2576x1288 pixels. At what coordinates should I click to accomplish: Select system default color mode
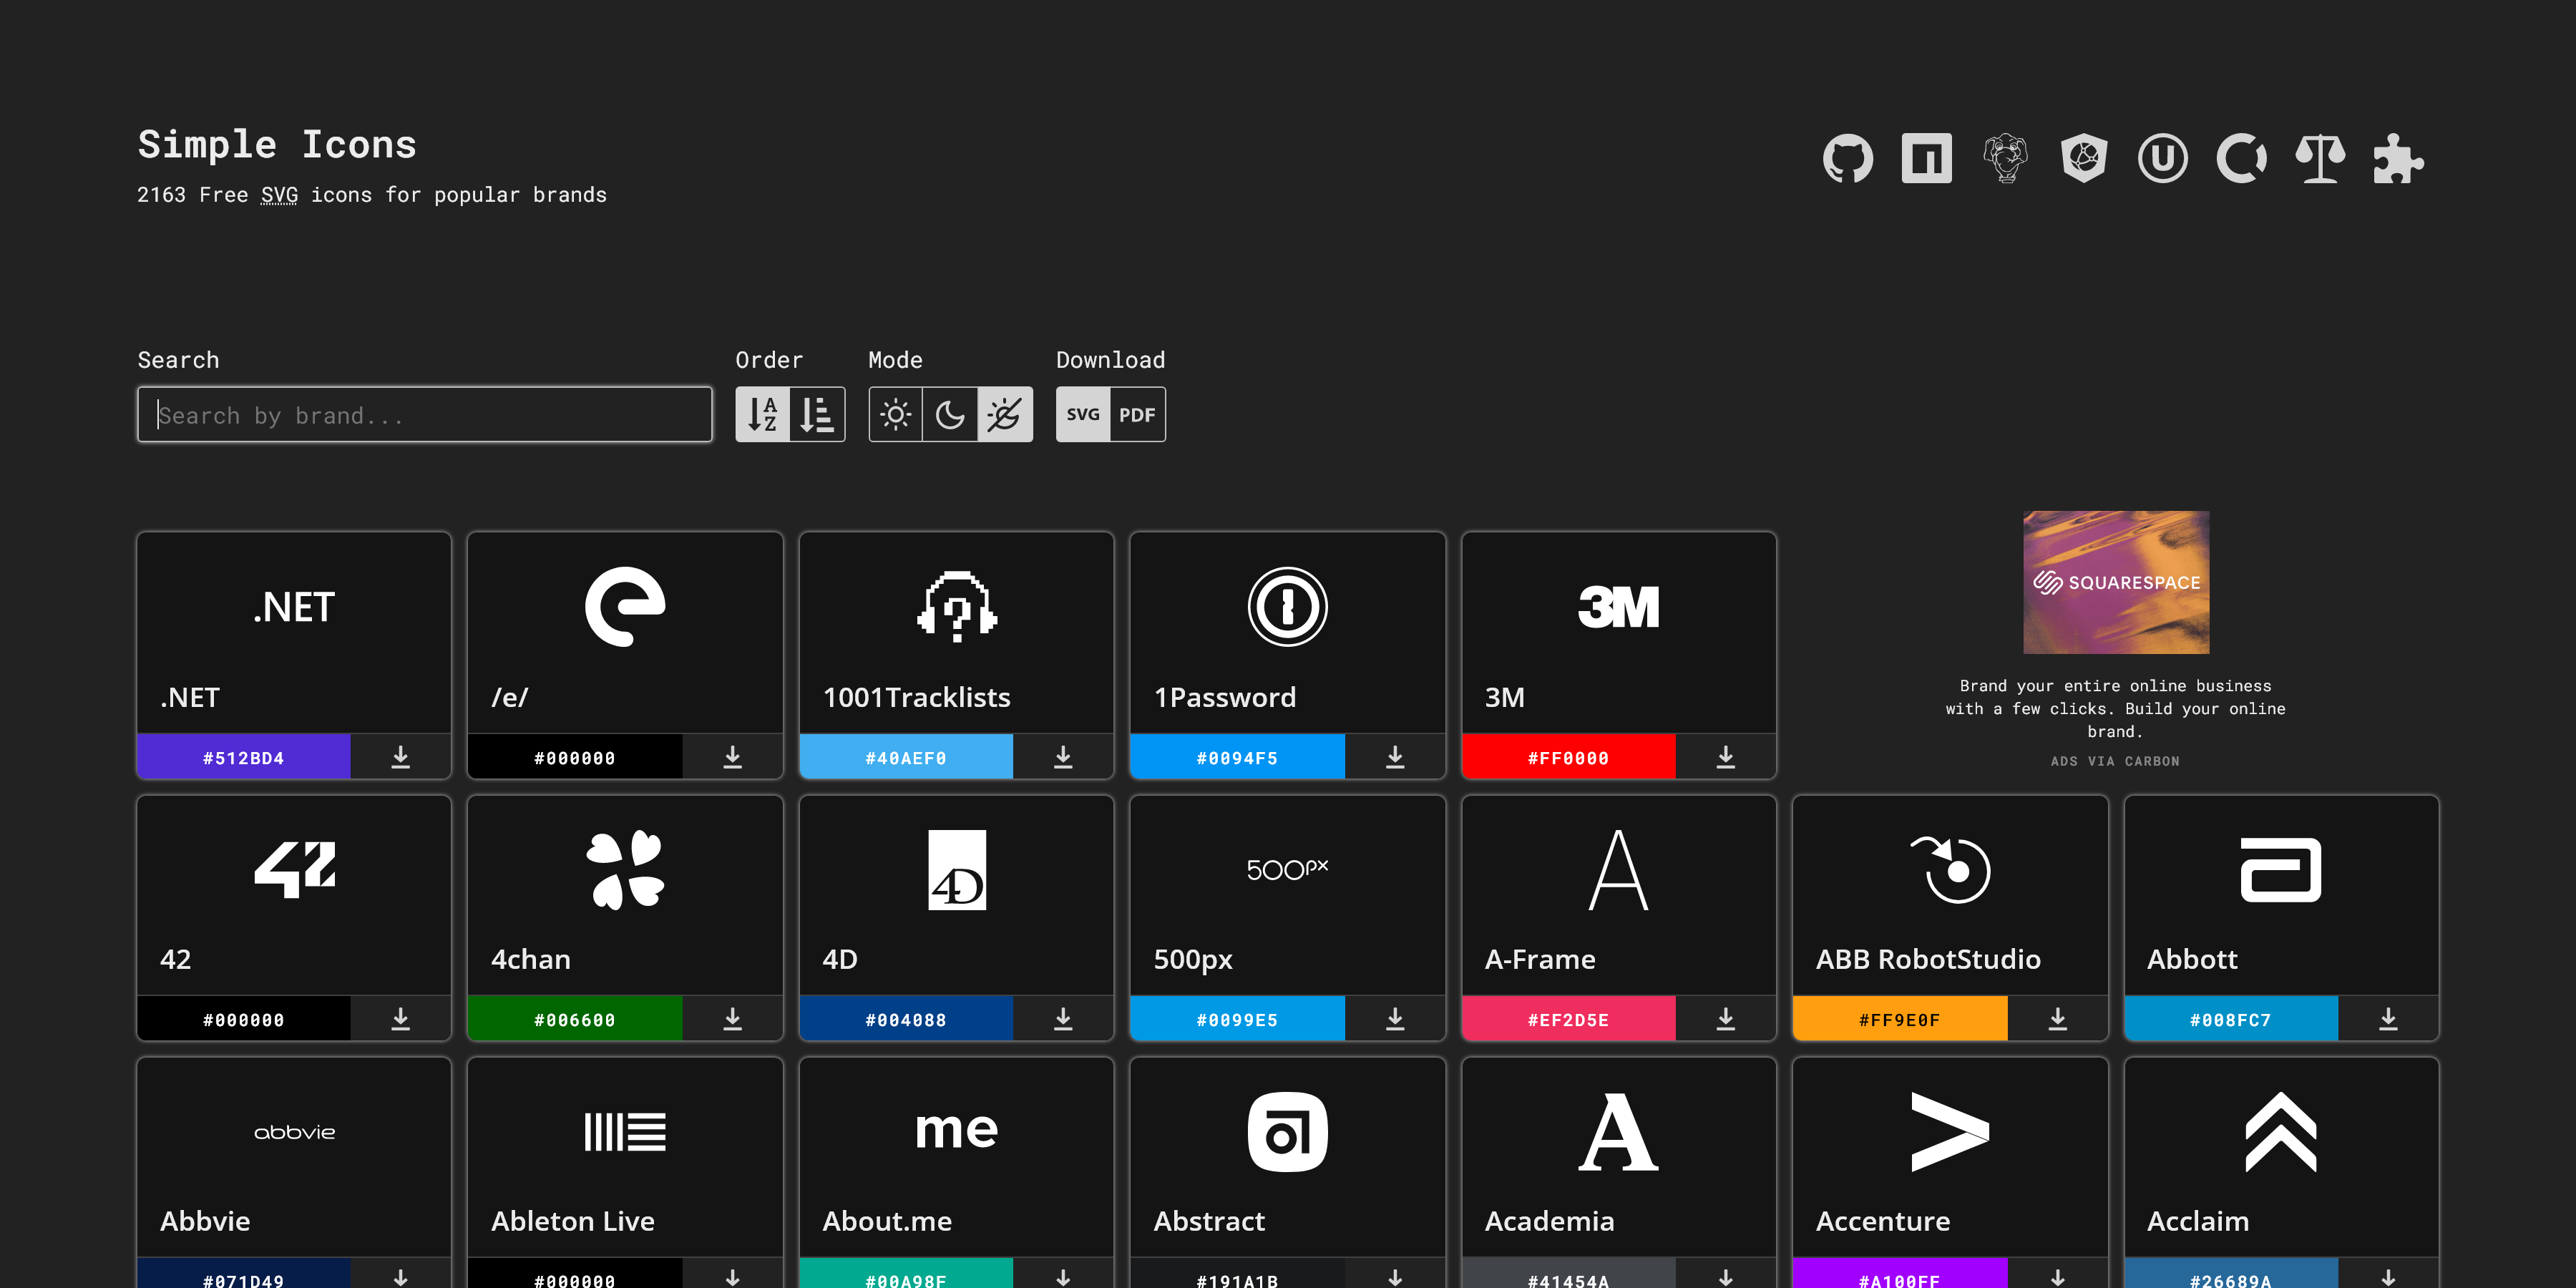pyautogui.click(x=1005, y=414)
